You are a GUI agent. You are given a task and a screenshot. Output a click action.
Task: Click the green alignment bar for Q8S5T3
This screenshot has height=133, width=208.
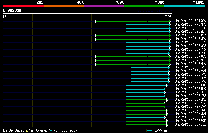[x=145, y=103]
